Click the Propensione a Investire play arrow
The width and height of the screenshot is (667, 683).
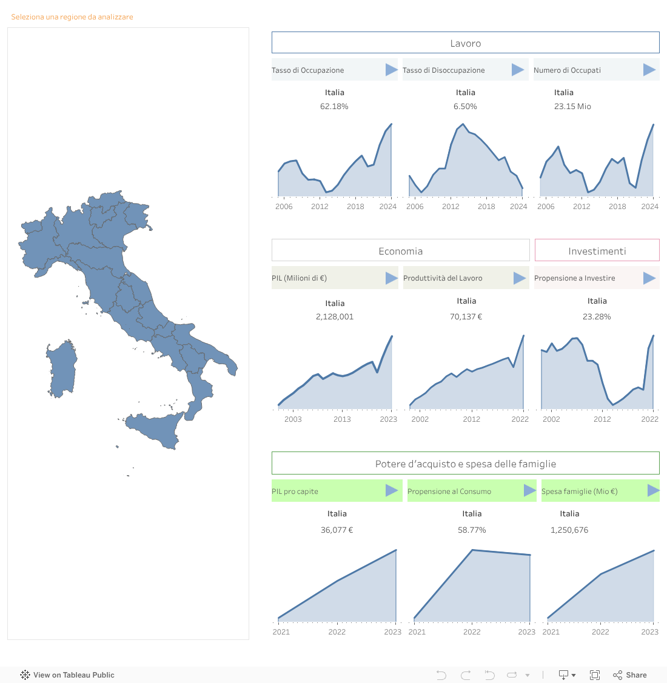[649, 278]
